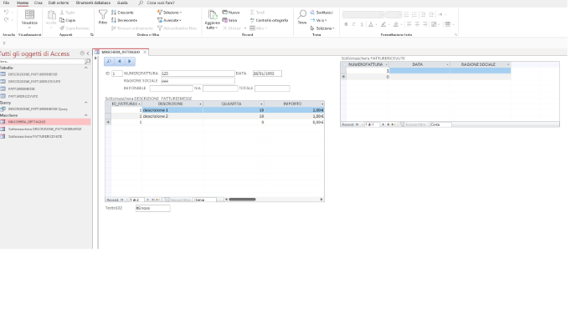Click the RAGIONE SOCIALE column header

click(478, 64)
